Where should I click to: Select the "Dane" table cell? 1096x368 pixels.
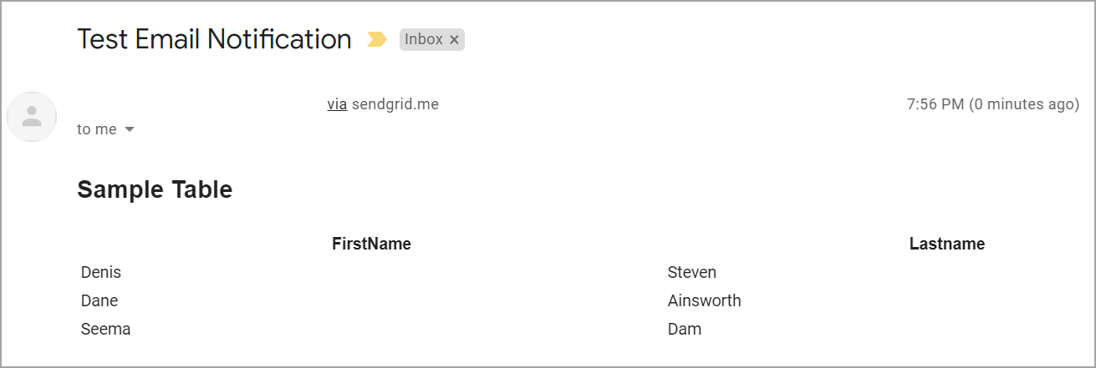pos(99,300)
